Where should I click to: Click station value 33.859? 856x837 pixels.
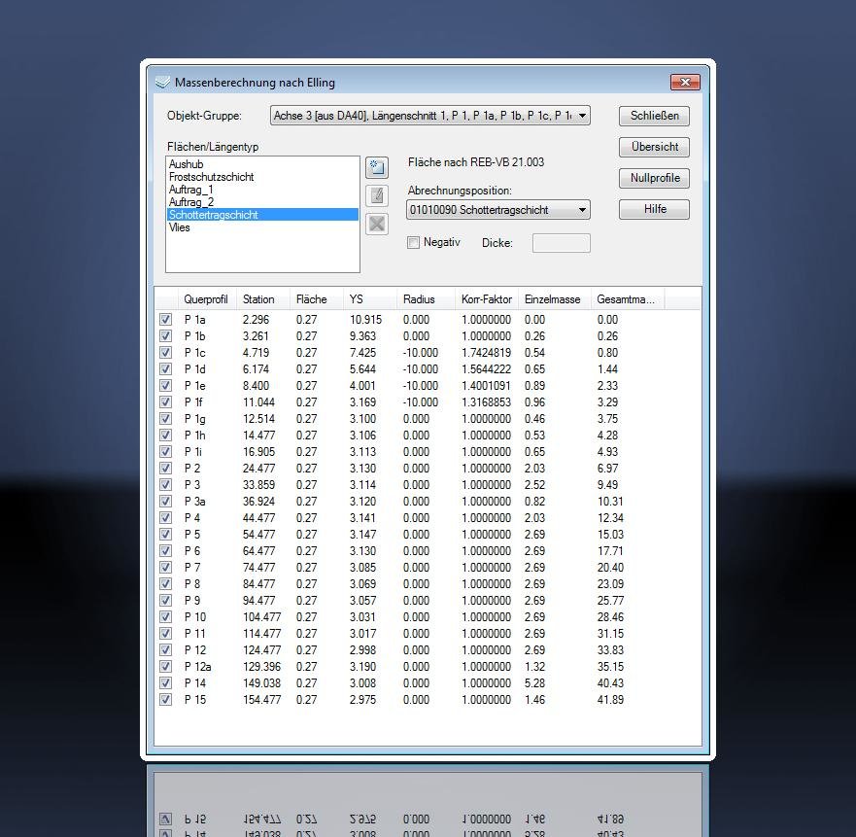(x=258, y=485)
